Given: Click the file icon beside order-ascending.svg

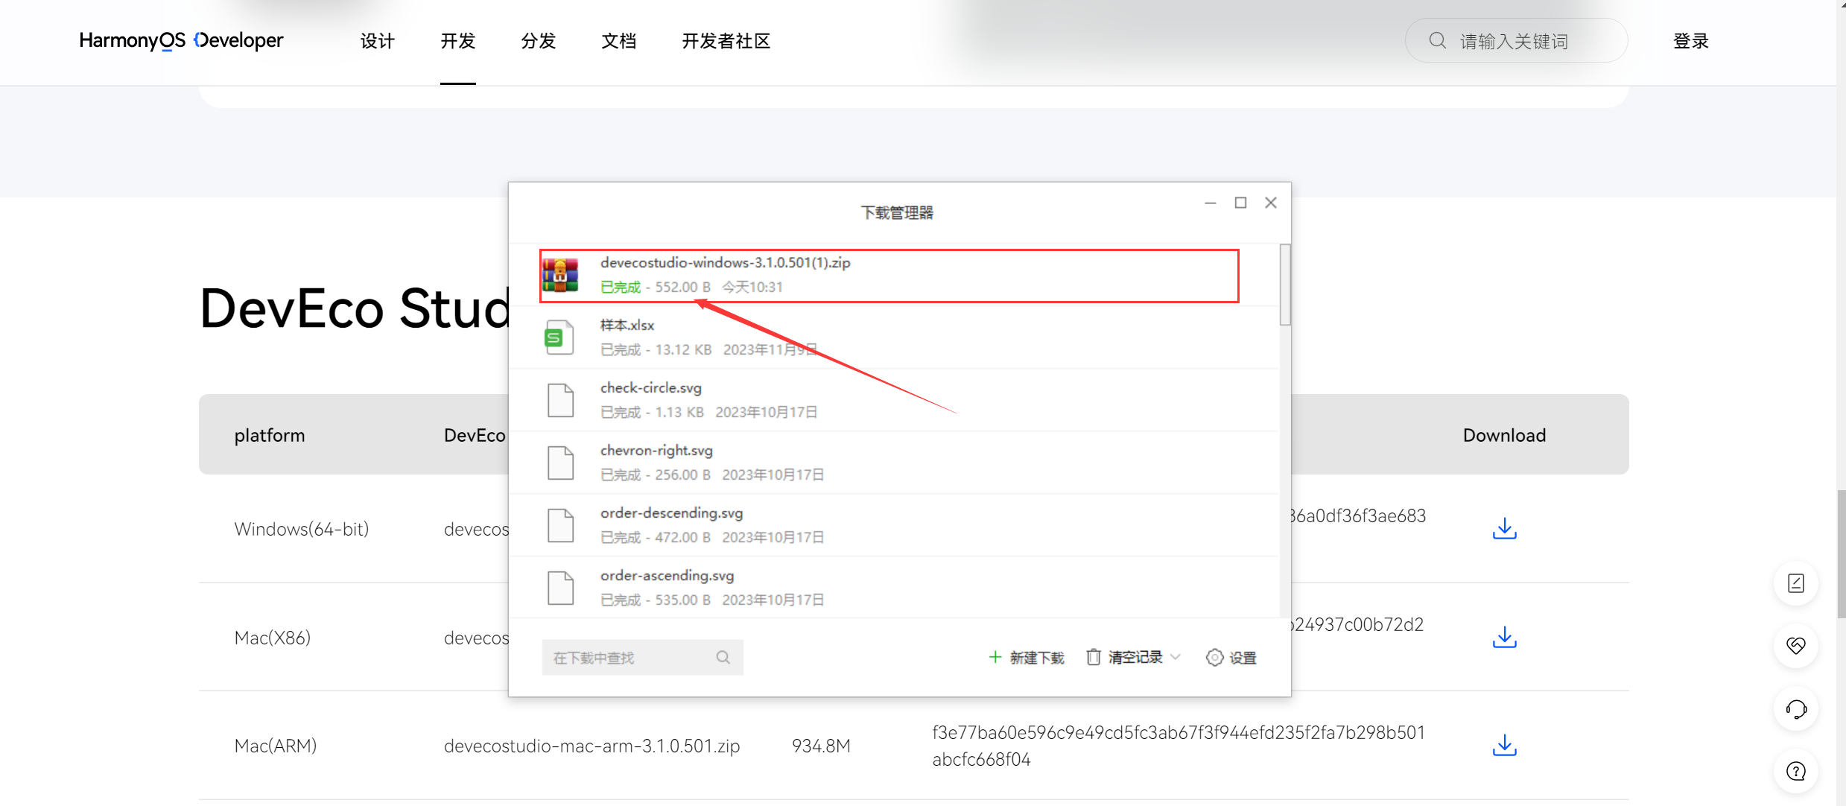Looking at the screenshot, I should pos(560,588).
